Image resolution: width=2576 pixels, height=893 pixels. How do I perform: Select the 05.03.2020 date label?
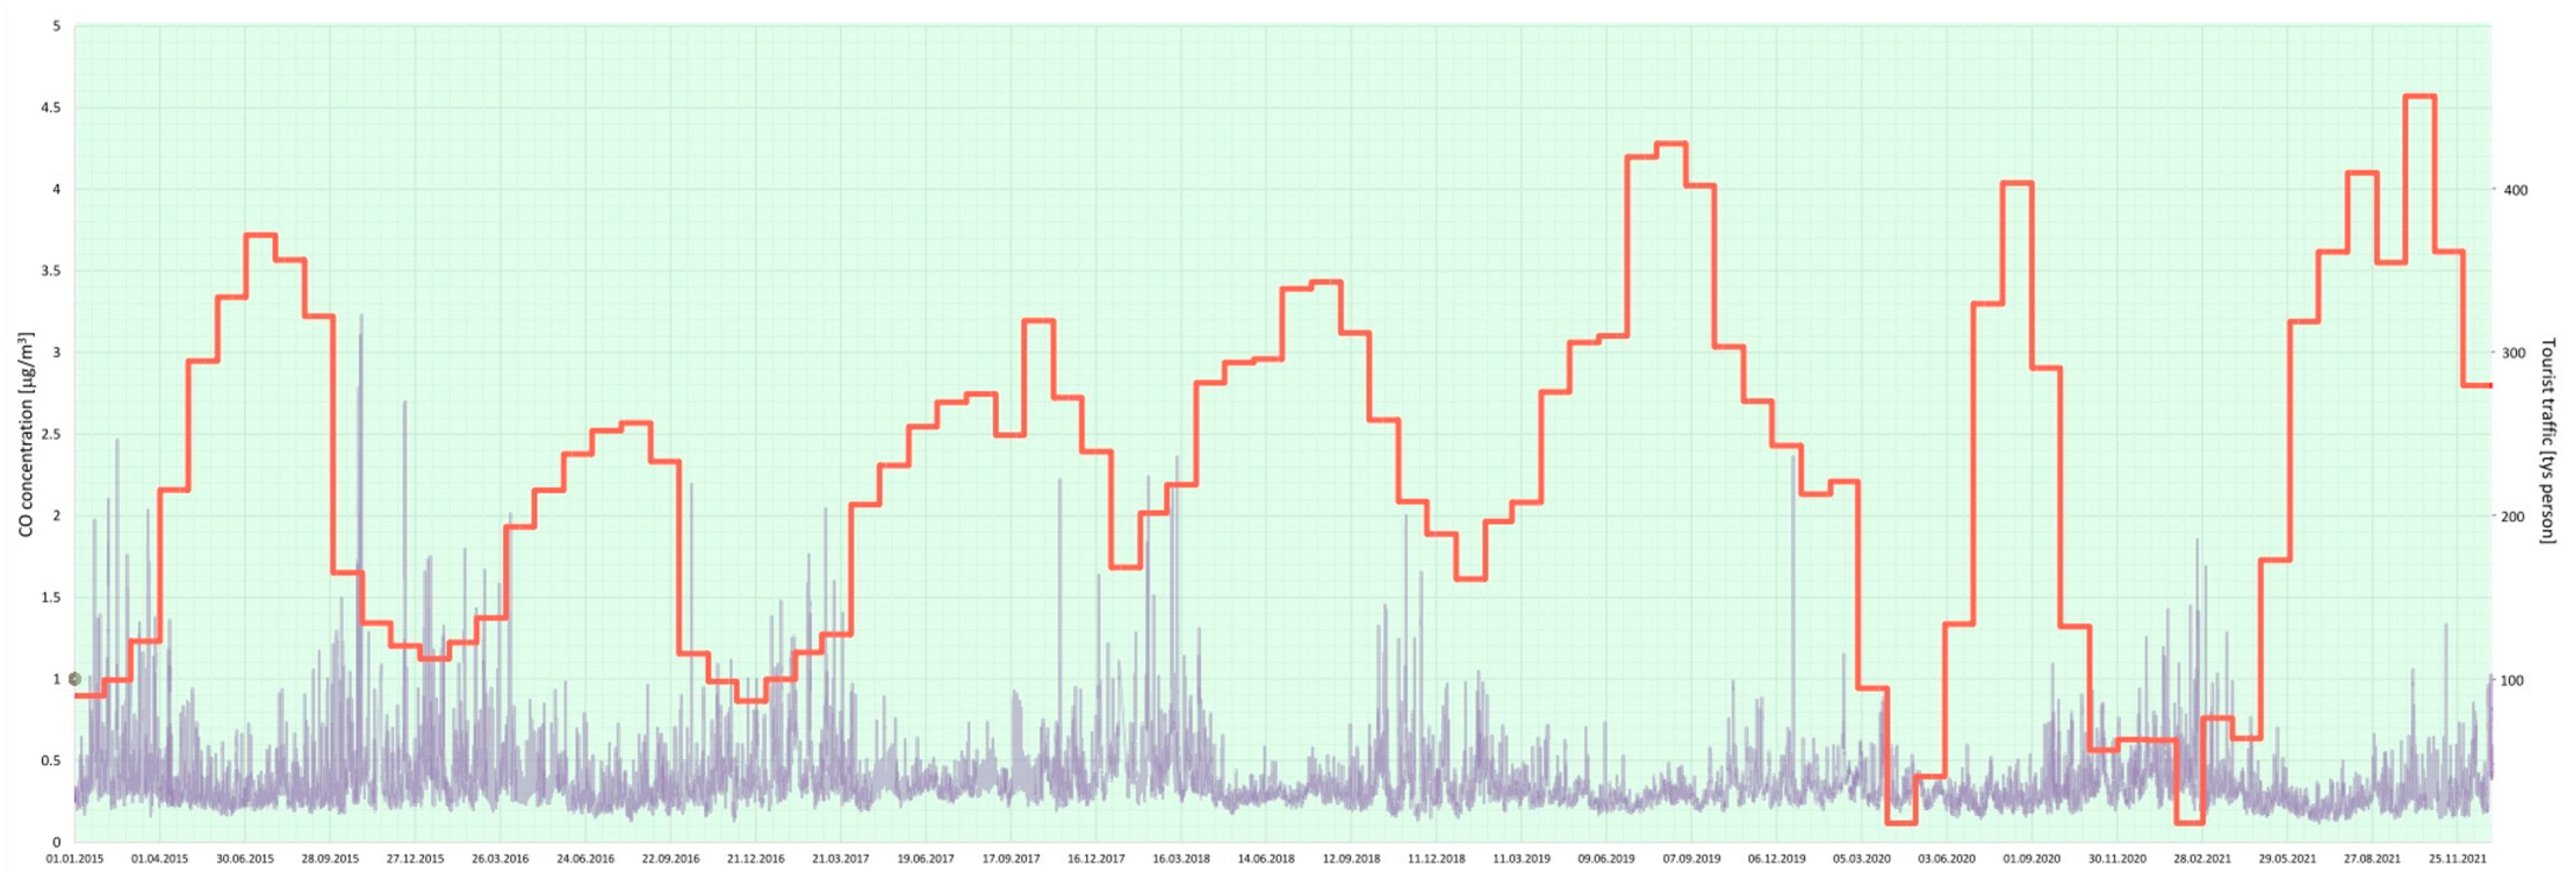pyautogui.click(x=1862, y=859)
